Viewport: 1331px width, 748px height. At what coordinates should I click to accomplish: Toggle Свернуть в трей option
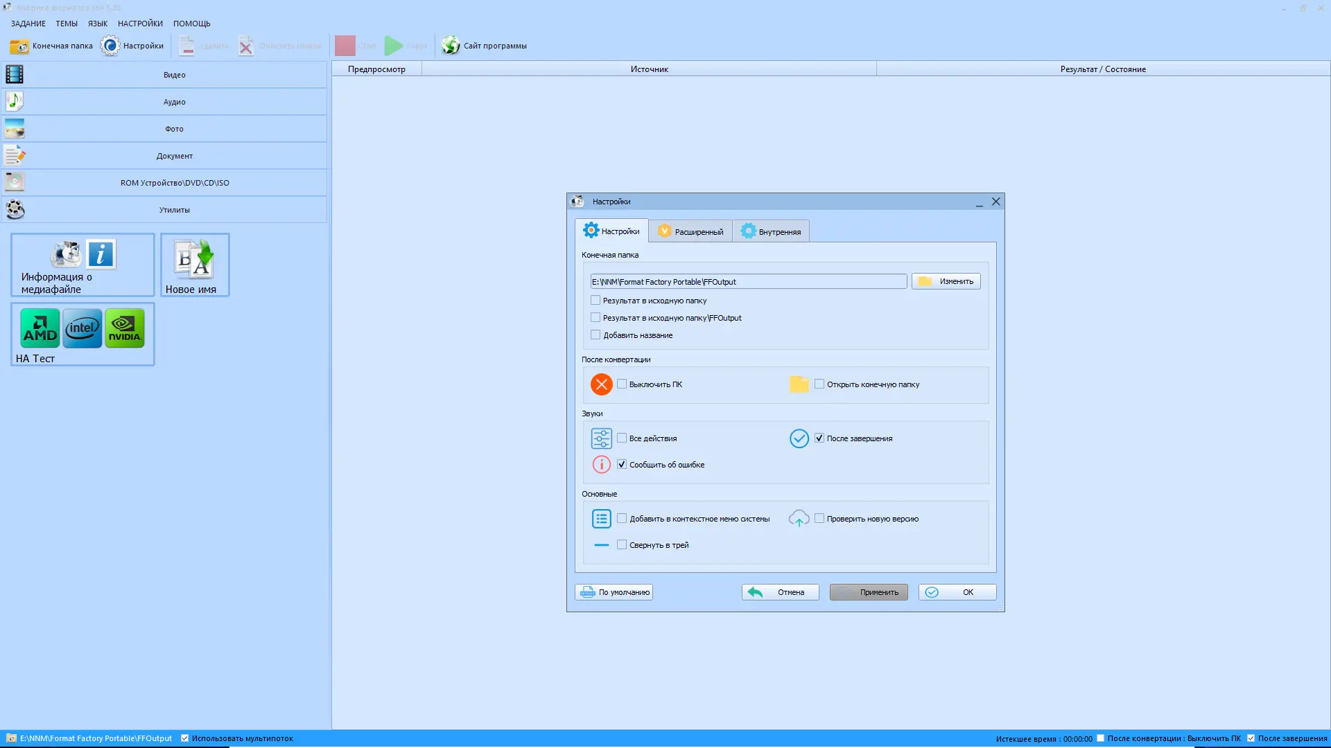[622, 545]
